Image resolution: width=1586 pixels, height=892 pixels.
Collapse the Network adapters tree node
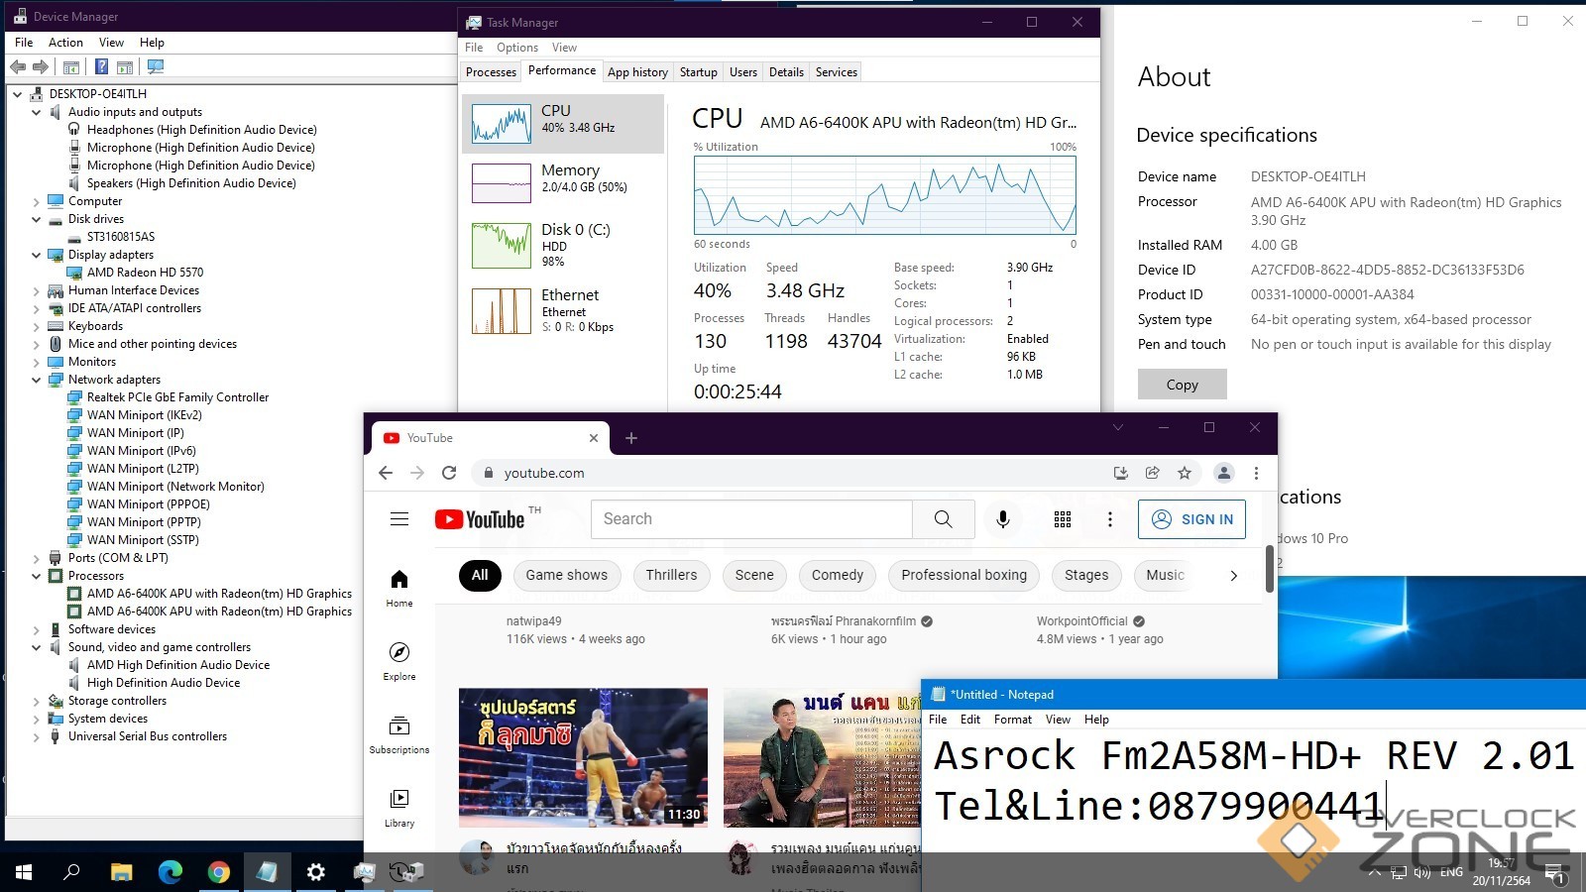pos(37,380)
